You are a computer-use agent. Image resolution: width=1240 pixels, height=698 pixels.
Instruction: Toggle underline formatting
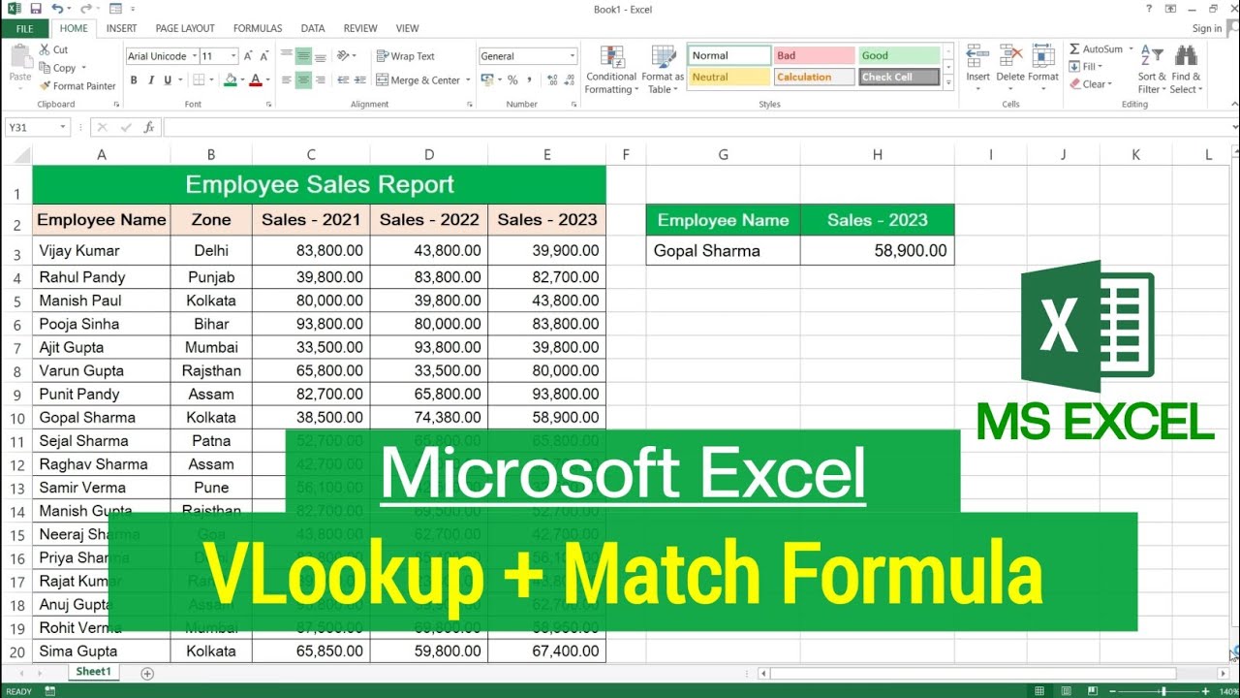coord(167,80)
